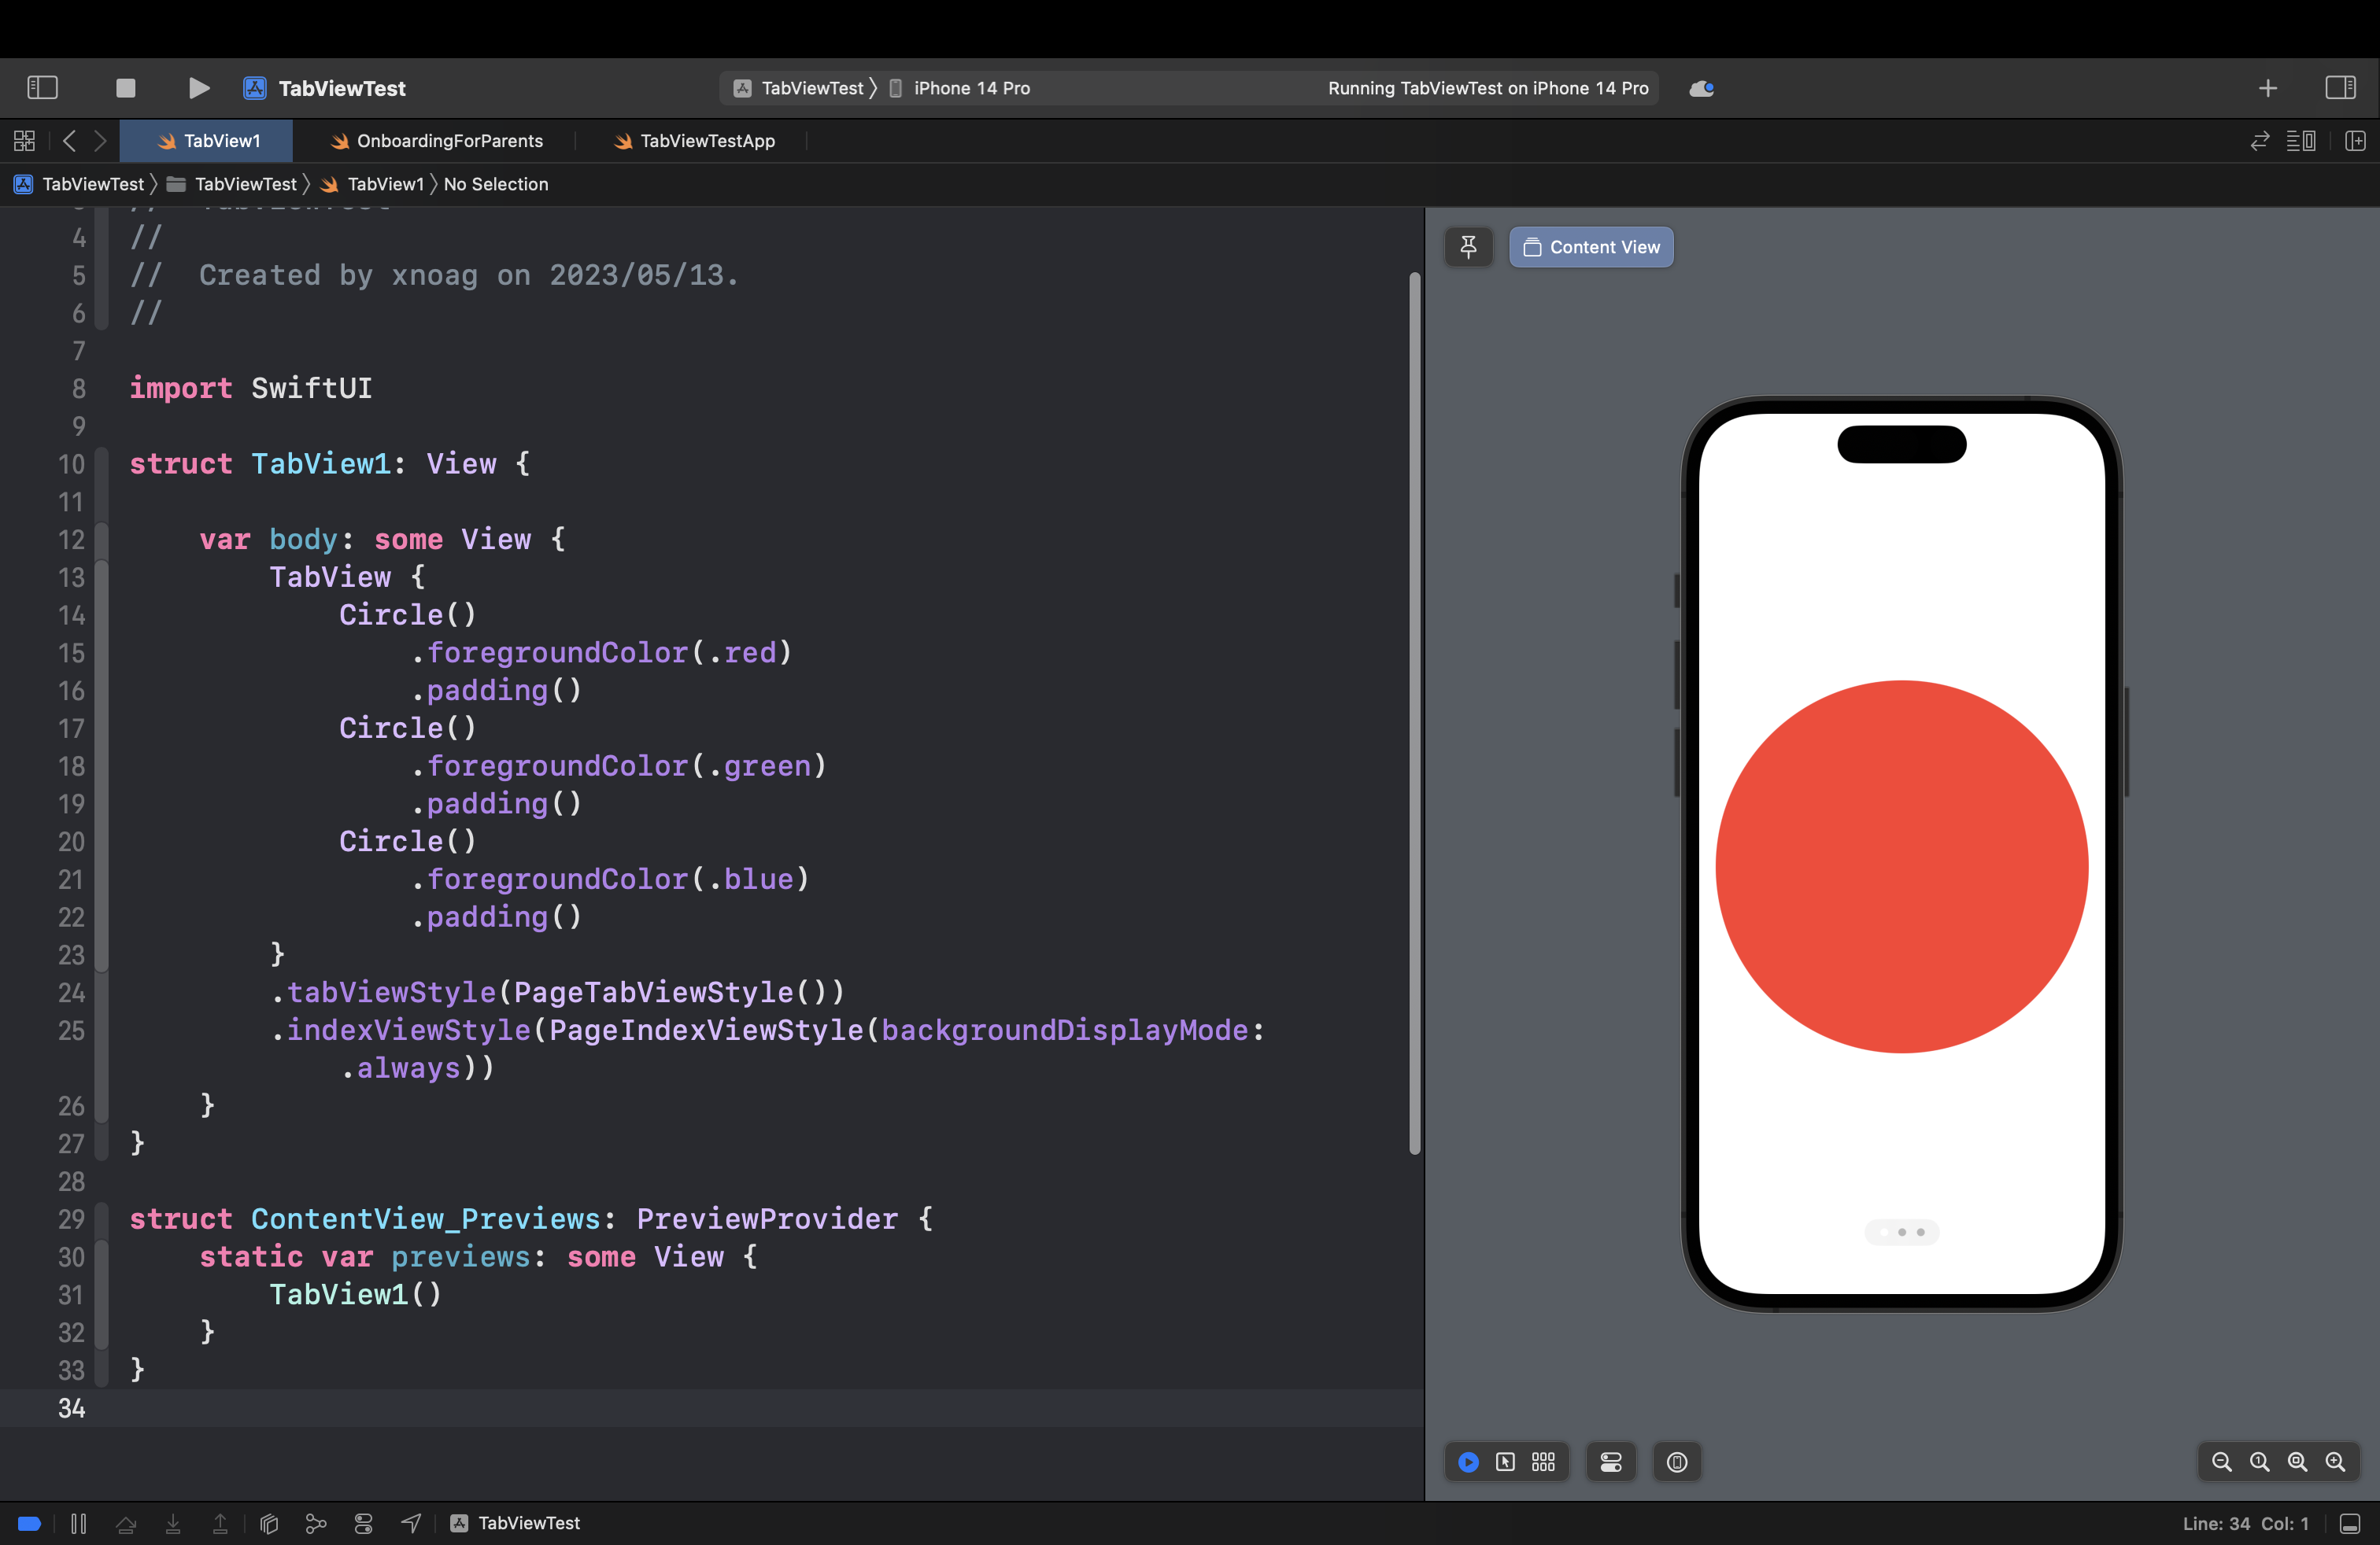Pause program execution in debug bar
This screenshot has height=1545, width=2380.
pos(78,1523)
